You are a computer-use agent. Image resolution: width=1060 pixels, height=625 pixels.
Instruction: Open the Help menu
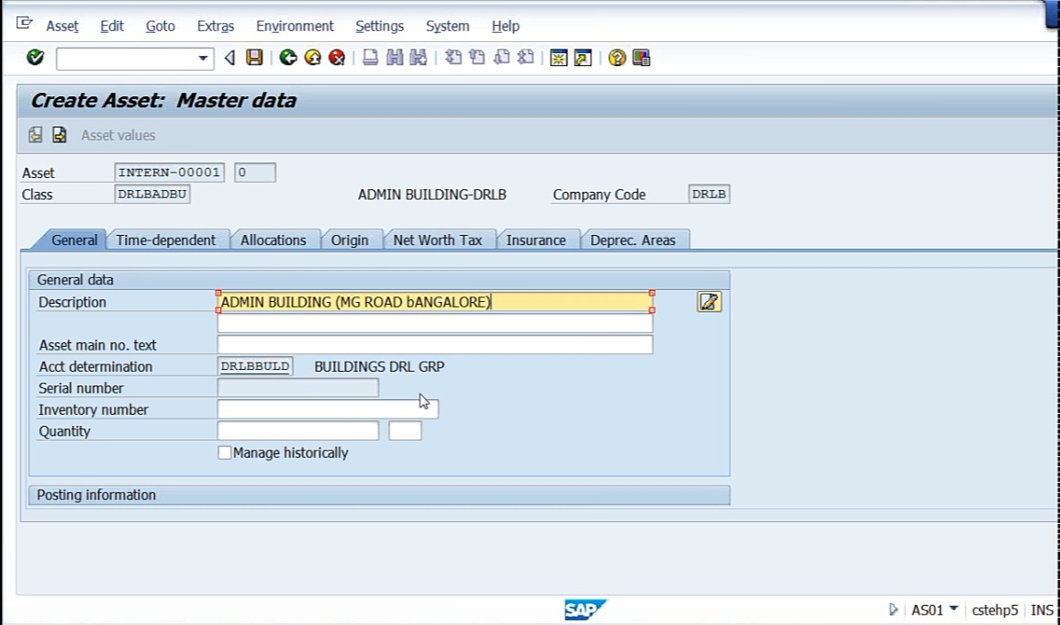[x=506, y=27]
